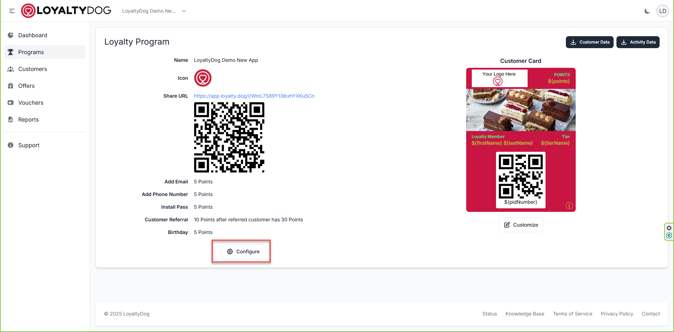Open the LD user avatar menu
Screen dimensions: 674x332
662,11
